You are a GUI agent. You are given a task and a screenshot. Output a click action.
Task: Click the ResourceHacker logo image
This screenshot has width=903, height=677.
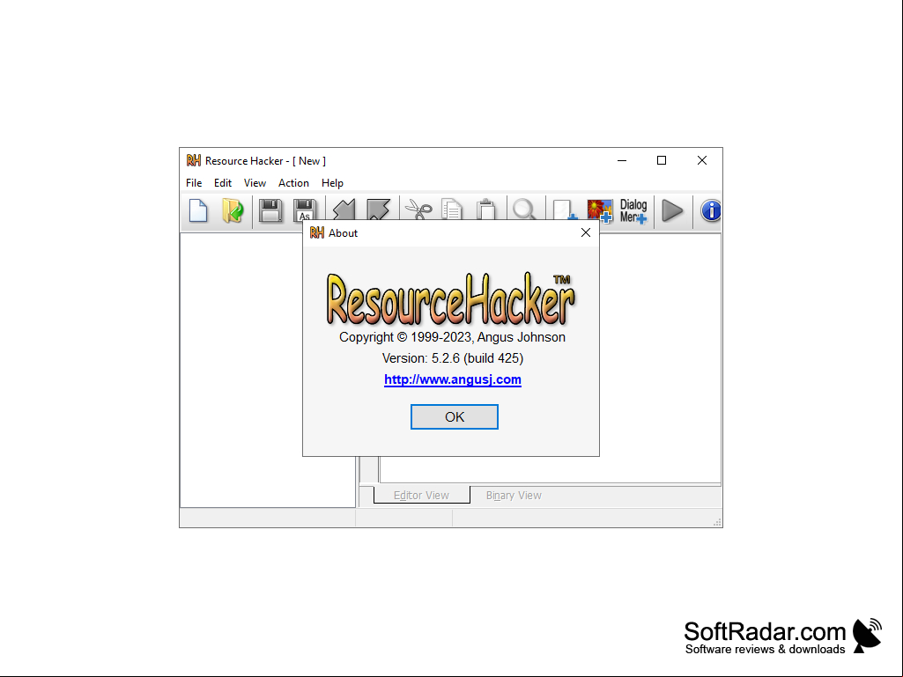pyautogui.click(x=451, y=299)
